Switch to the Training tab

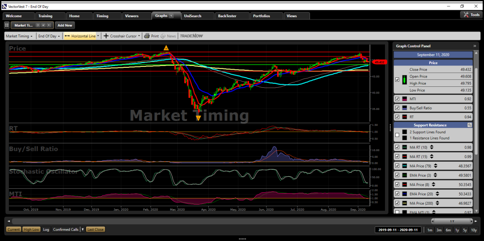(x=50, y=16)
